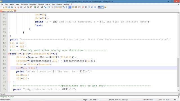Click the Save All toolbar icon

pos(12,7)
